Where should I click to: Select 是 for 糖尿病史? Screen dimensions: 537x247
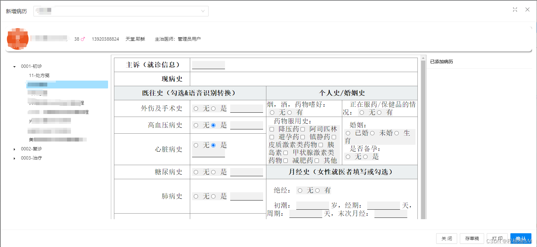click(213, 172)
